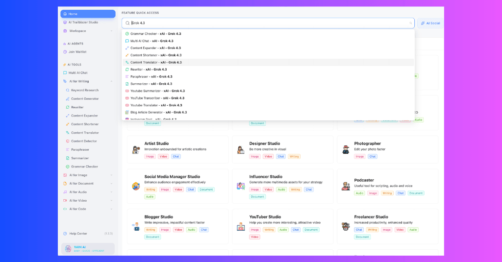Click the sidebar Content Translator icon

pyautogui.click(x=68, y=133)
